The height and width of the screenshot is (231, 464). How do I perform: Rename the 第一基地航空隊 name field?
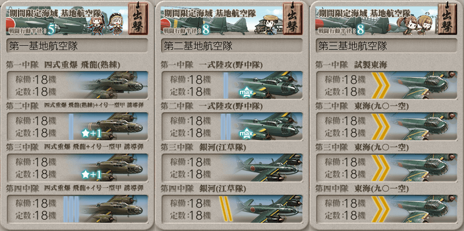pyautogui.click(x=77, y=46)
